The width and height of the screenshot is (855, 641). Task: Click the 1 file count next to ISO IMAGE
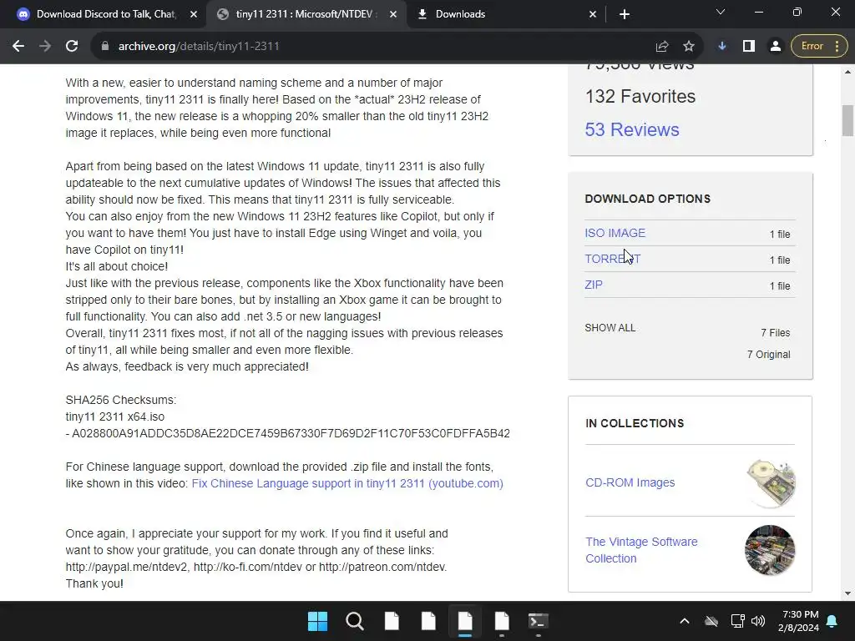780,235
